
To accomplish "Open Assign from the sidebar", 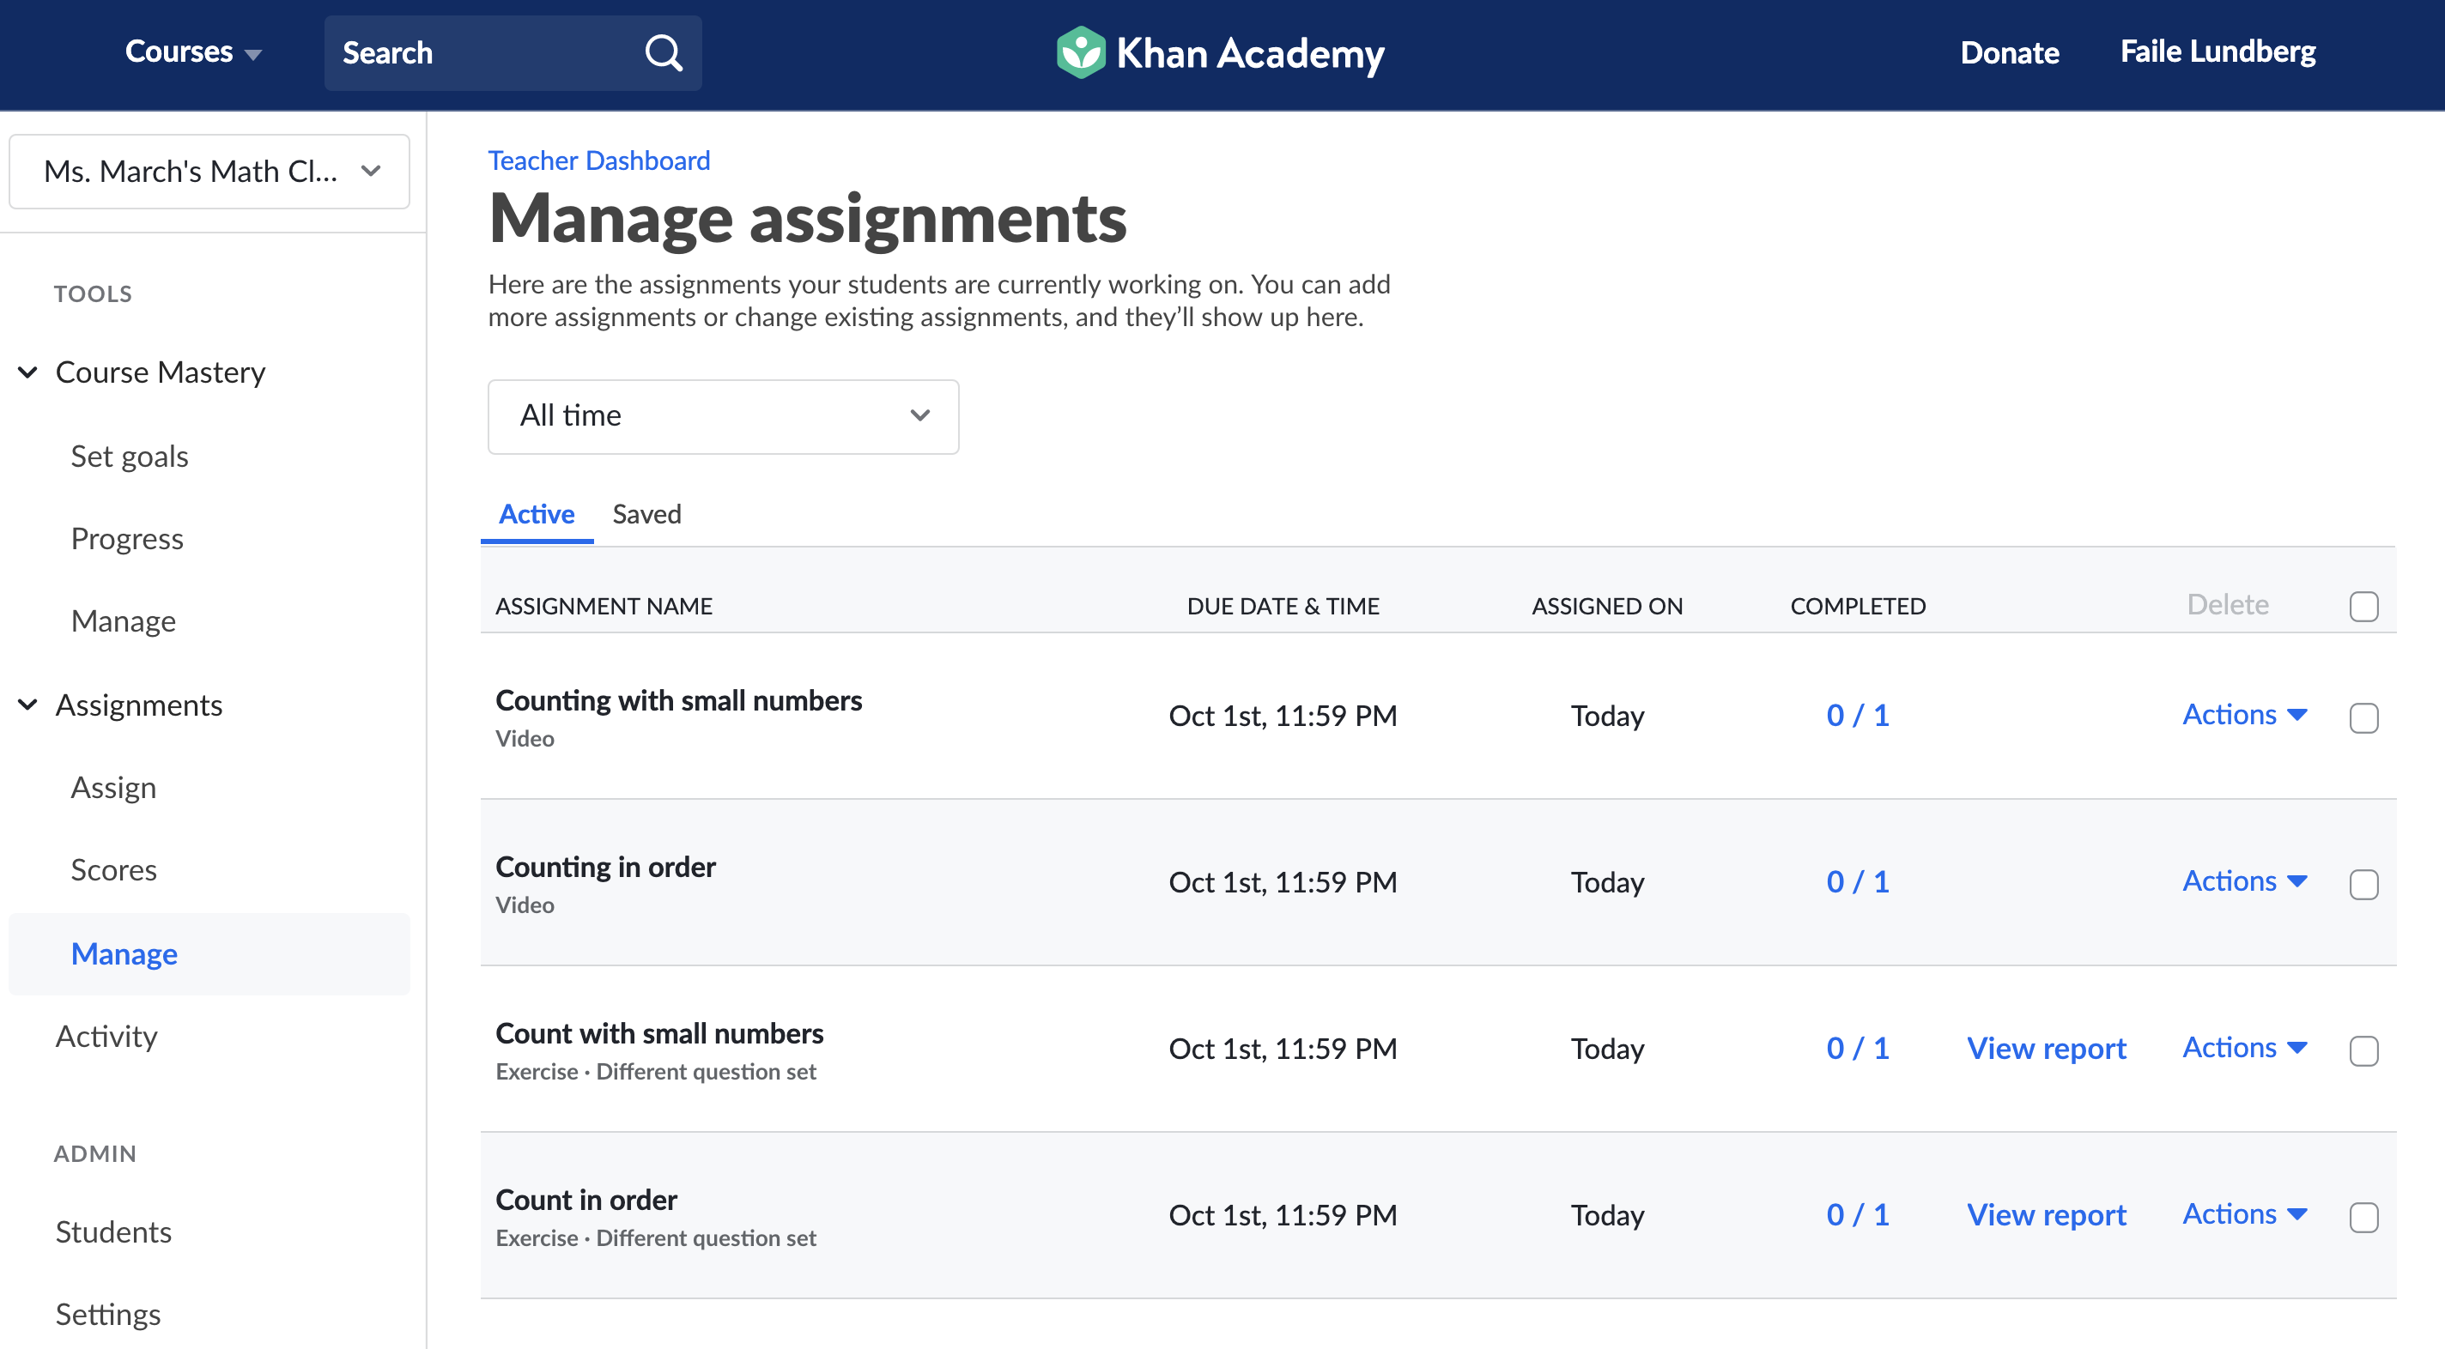I will tap(113, 786).
